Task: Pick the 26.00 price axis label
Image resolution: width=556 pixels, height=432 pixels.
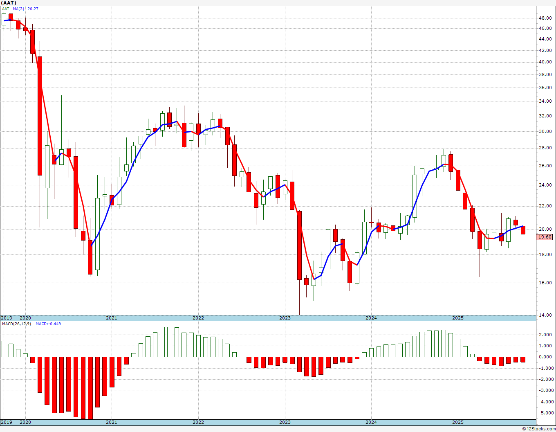Action: pos(545,166)
